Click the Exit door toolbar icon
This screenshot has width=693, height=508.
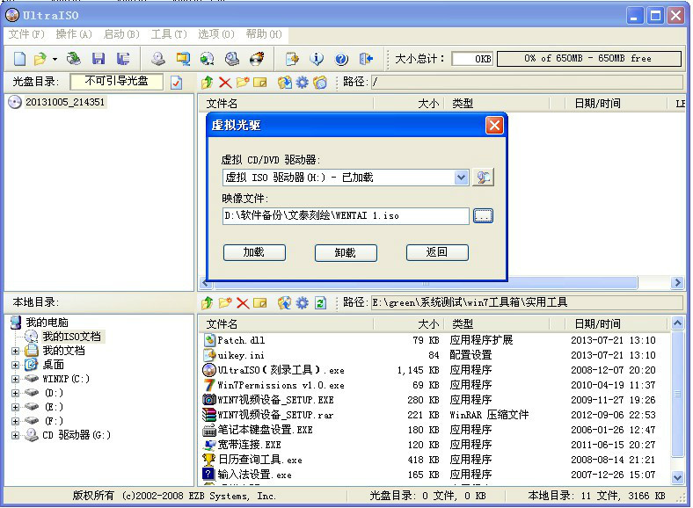coord(366,58)
